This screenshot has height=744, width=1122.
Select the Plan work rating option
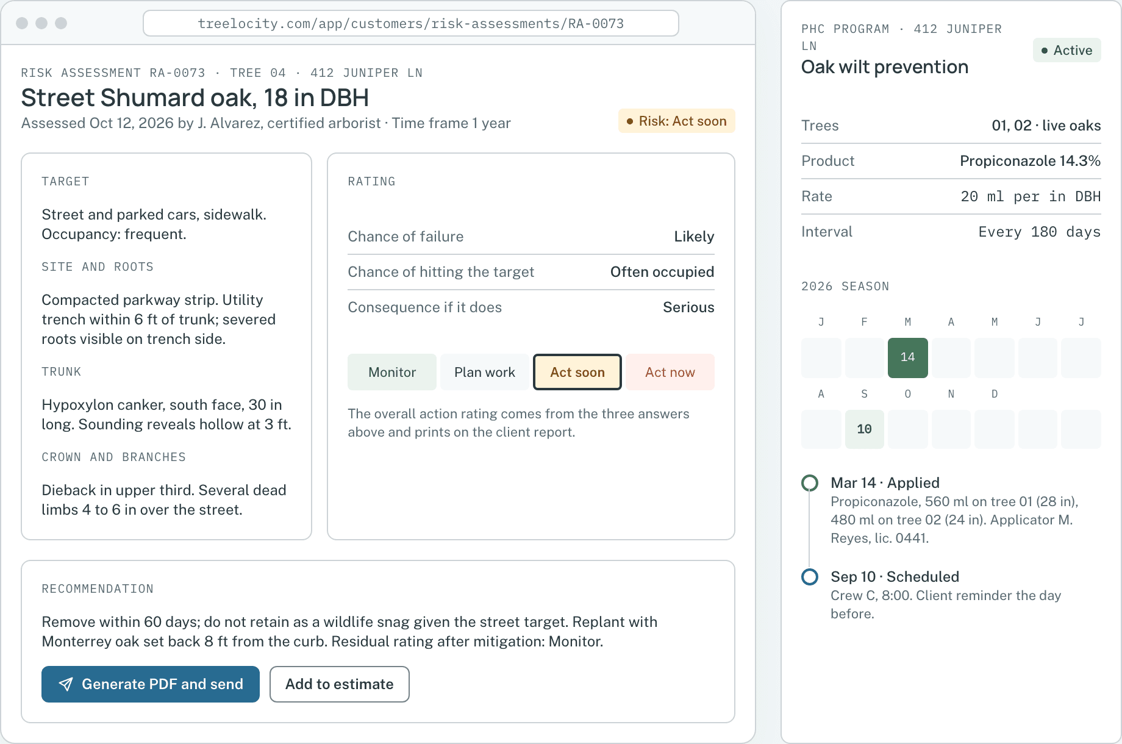point(485,372)
